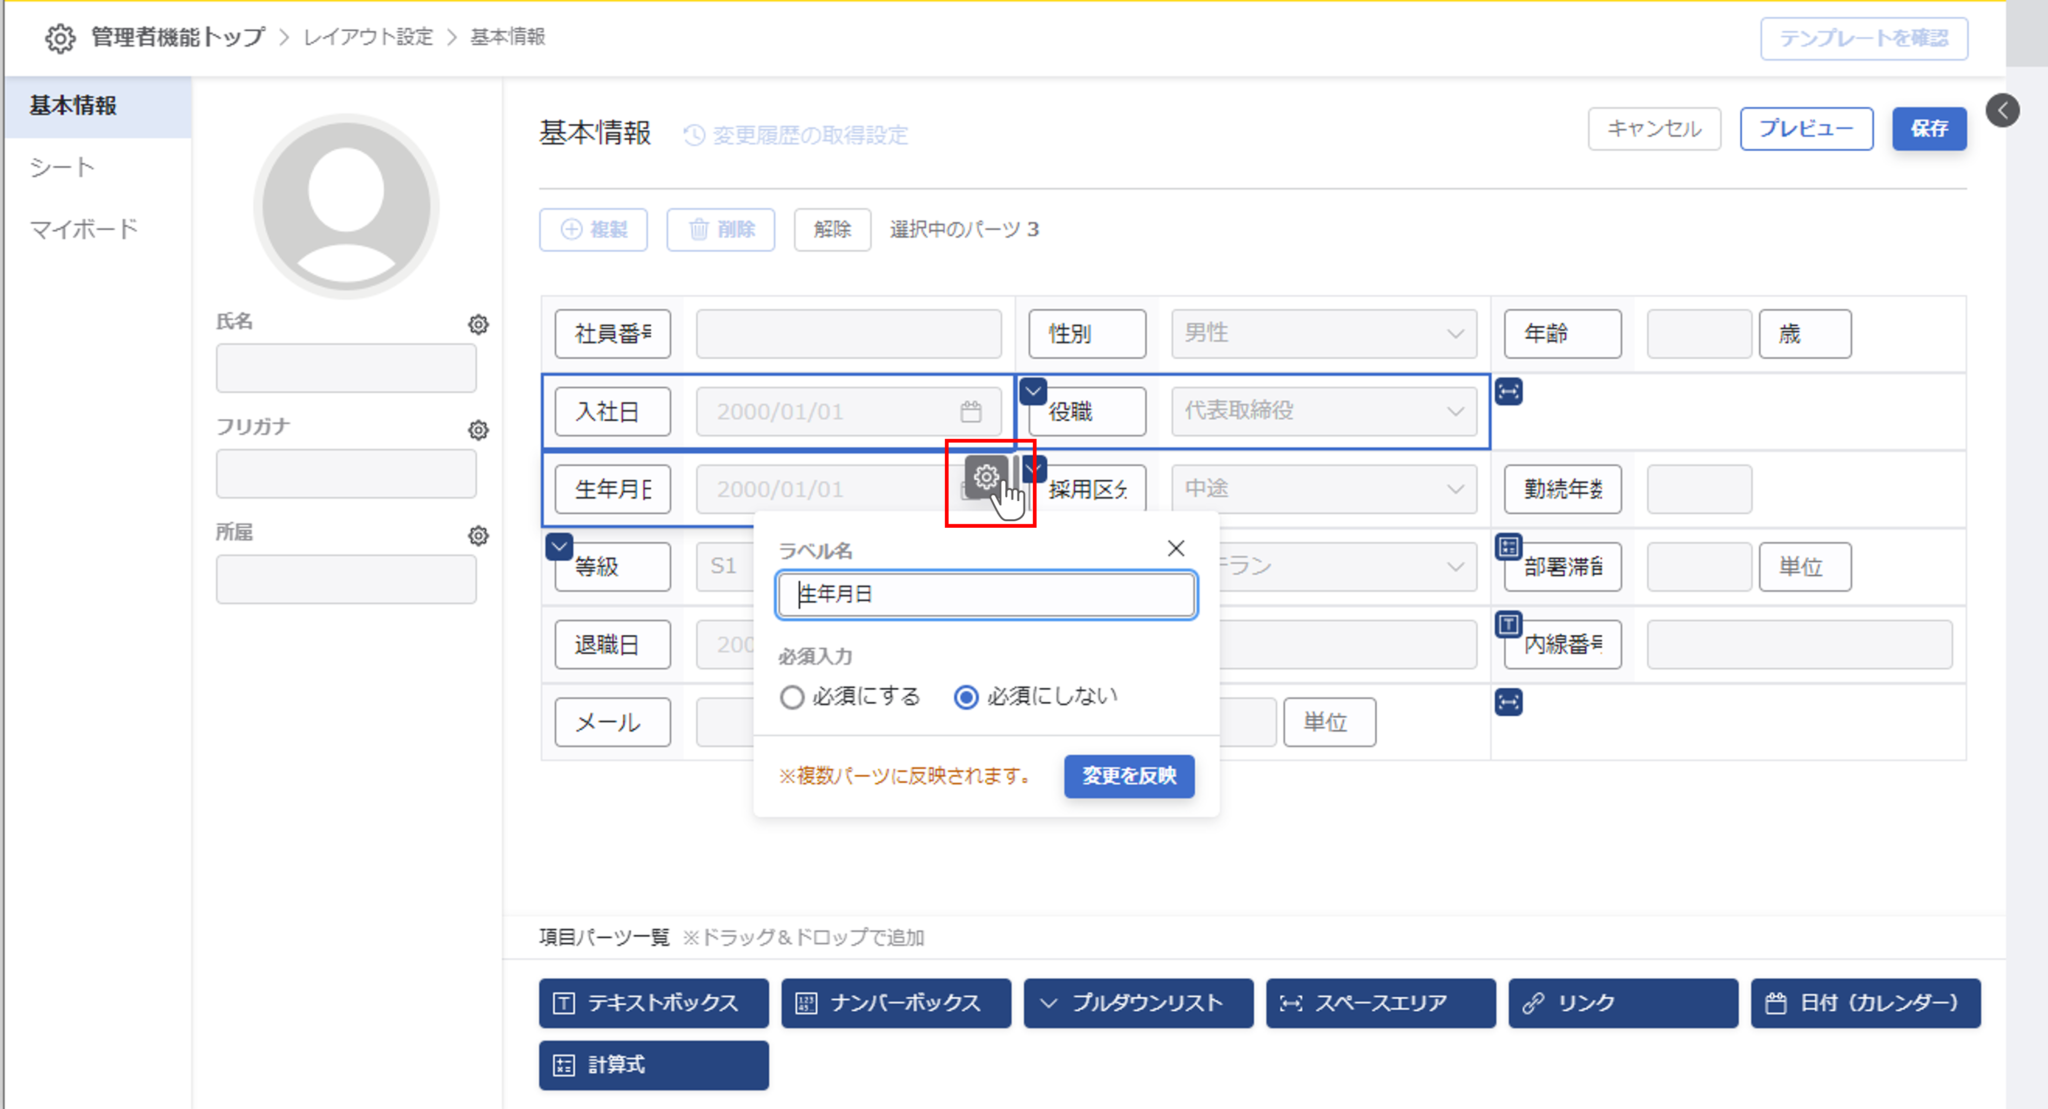Click the ラベル名 text input field
The image size is (2048, 1109).
(986, 595)
